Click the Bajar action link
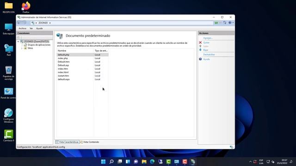The image size is (296, 166). click(205, 50)
